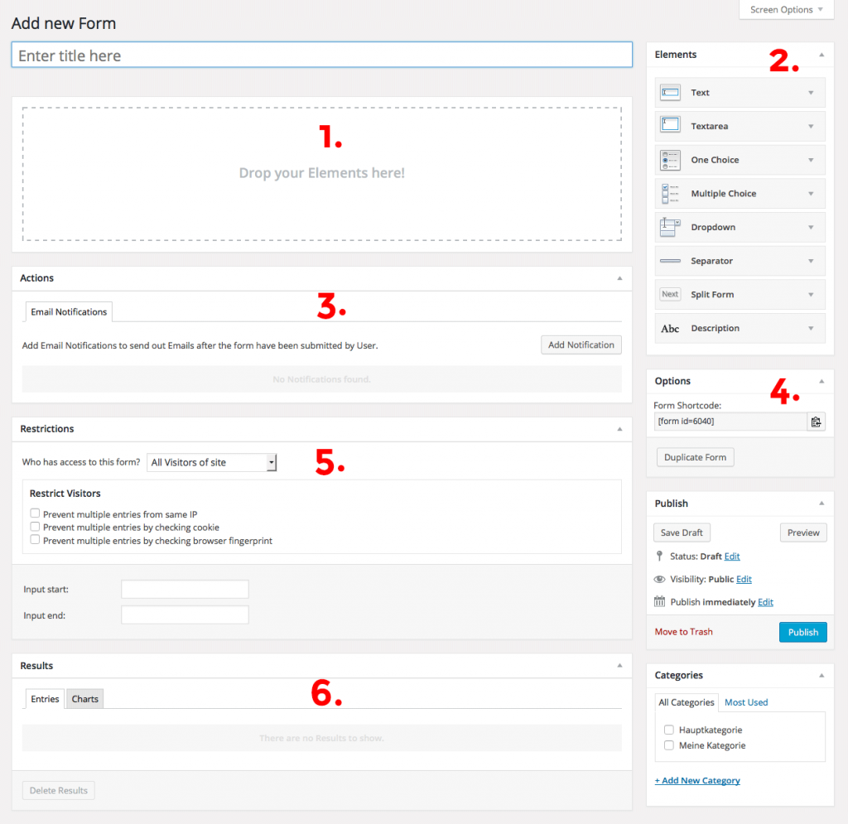Select the Textarea element icon
Image resolution: width=848 pixels, height=824 pixels.
pos(671,126)
